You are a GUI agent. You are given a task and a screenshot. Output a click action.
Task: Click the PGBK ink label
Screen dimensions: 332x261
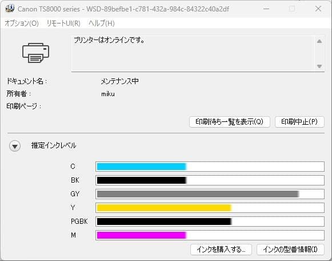[x=79, y=222]
